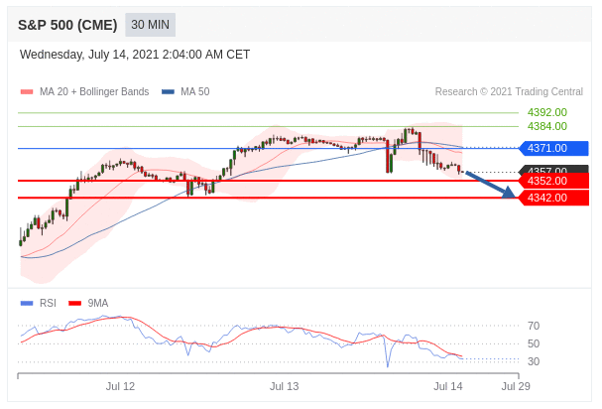Click the green 4392.00 resistance label
Screen dimensions: 602x409
click(x=546, y=112)
